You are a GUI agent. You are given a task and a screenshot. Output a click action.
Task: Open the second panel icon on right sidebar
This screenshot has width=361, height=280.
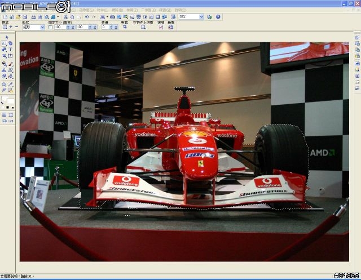(x=357, y=43)
